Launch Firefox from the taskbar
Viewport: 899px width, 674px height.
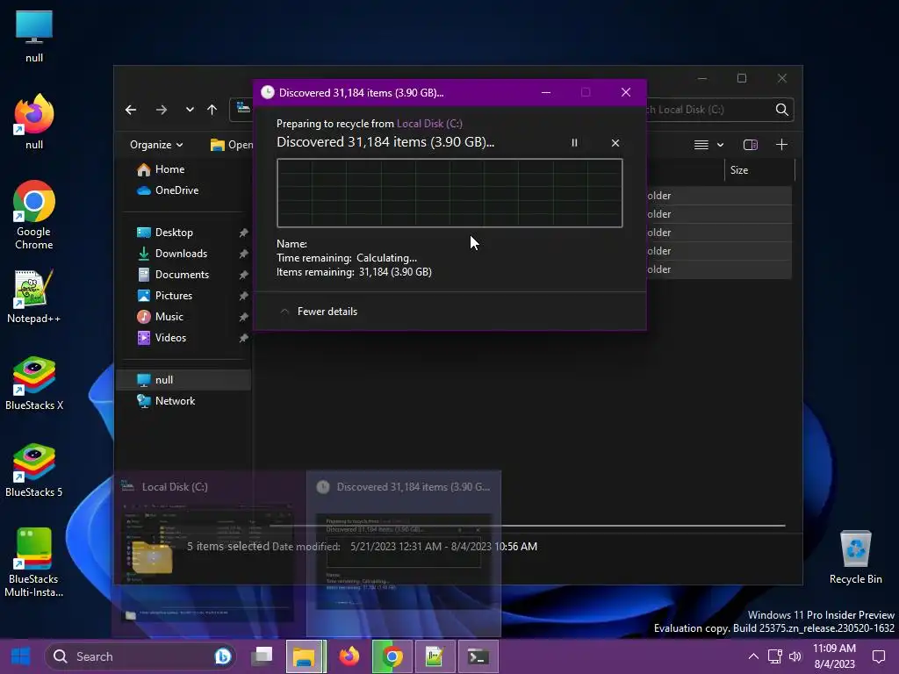click(x=349, y=656)
